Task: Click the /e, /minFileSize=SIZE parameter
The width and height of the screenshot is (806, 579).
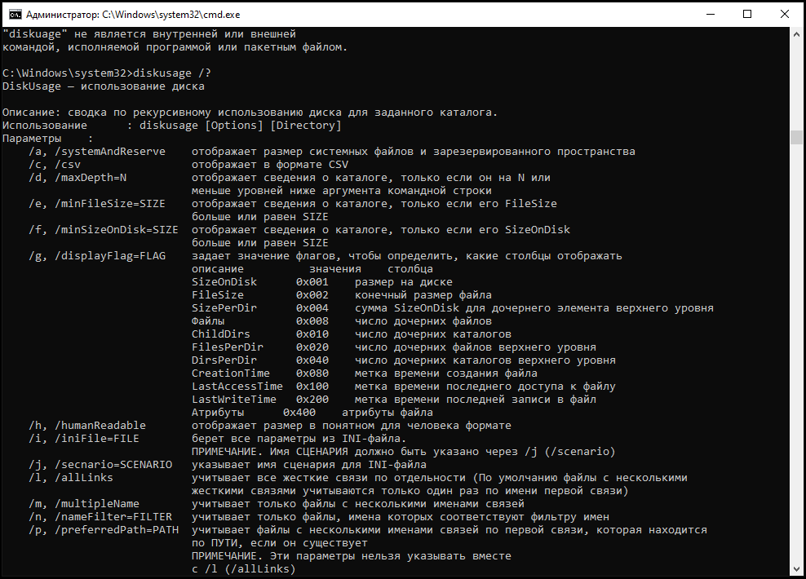Action: point(97,203)
